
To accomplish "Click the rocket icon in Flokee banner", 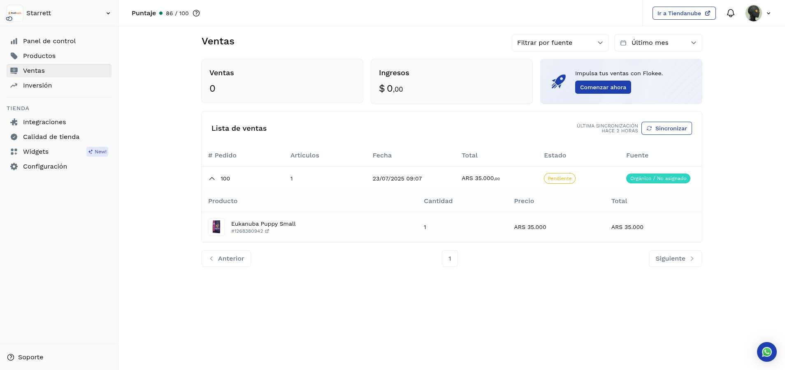I will click(558, 81).
